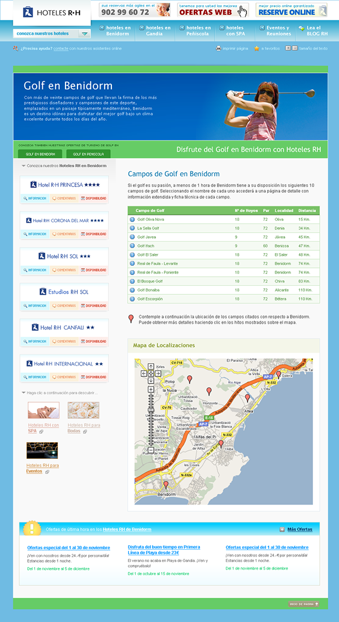
Task: Open Hoteles RH para Eventos link
Action: click(42, 468)
